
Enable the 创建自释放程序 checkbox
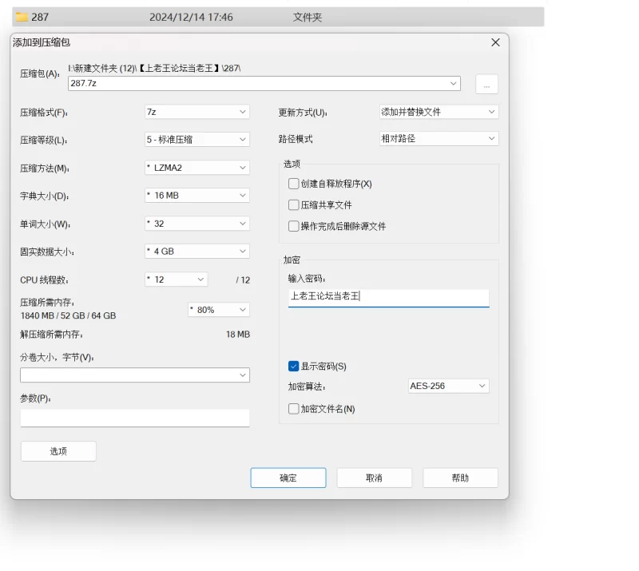[293, 184]
